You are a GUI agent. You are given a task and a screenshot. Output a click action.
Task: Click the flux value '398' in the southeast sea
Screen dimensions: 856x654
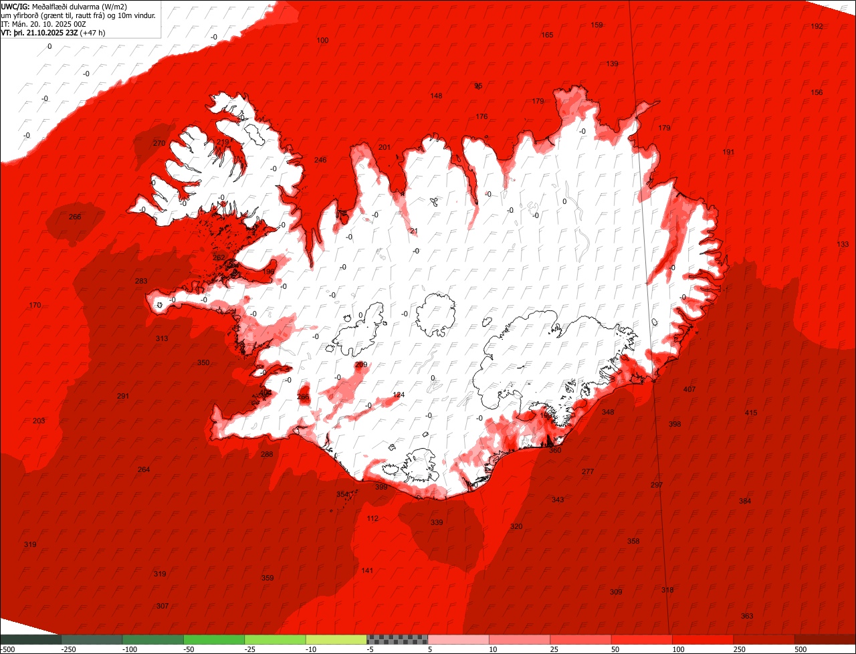click(675, 425)
